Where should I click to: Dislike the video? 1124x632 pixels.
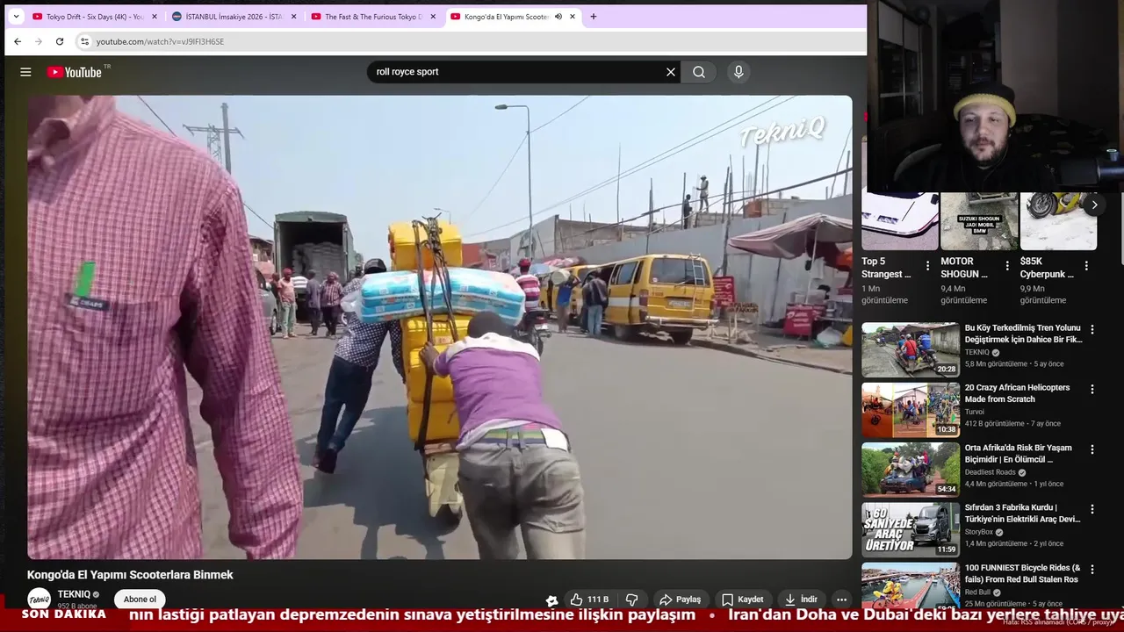(x=632, y=600)
